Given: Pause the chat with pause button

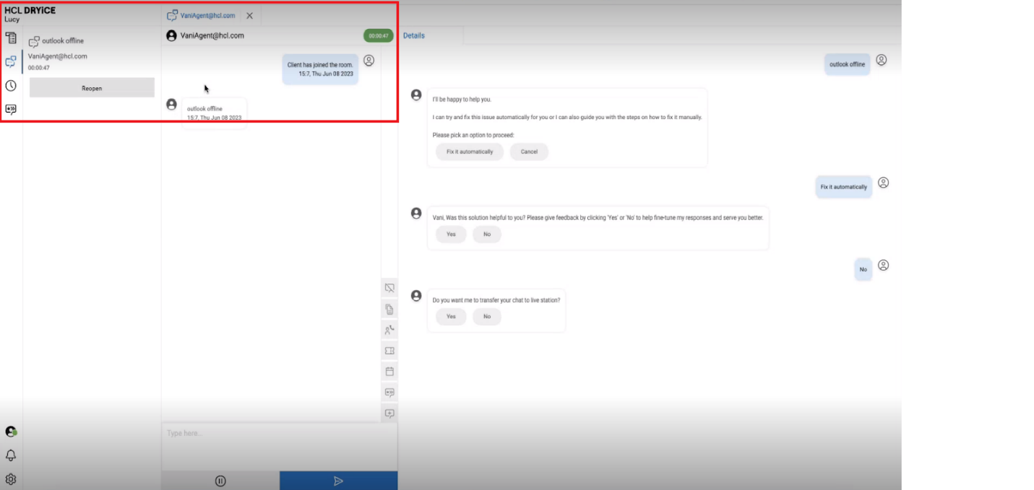Looking at the screenshot, I should click(x=220, y=481).
